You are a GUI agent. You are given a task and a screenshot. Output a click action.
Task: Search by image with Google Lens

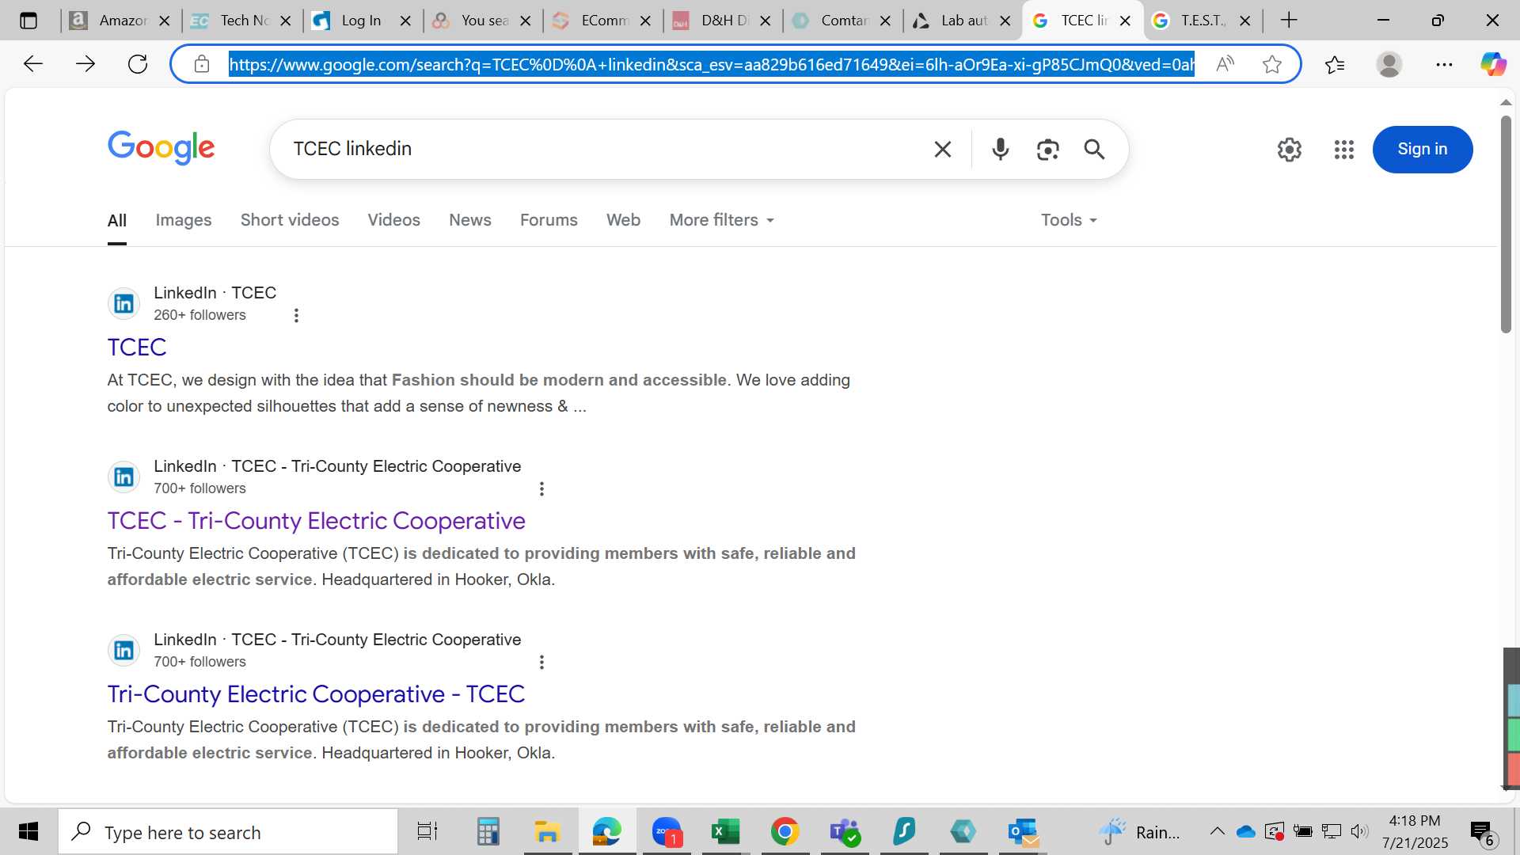coord(1047,149)
